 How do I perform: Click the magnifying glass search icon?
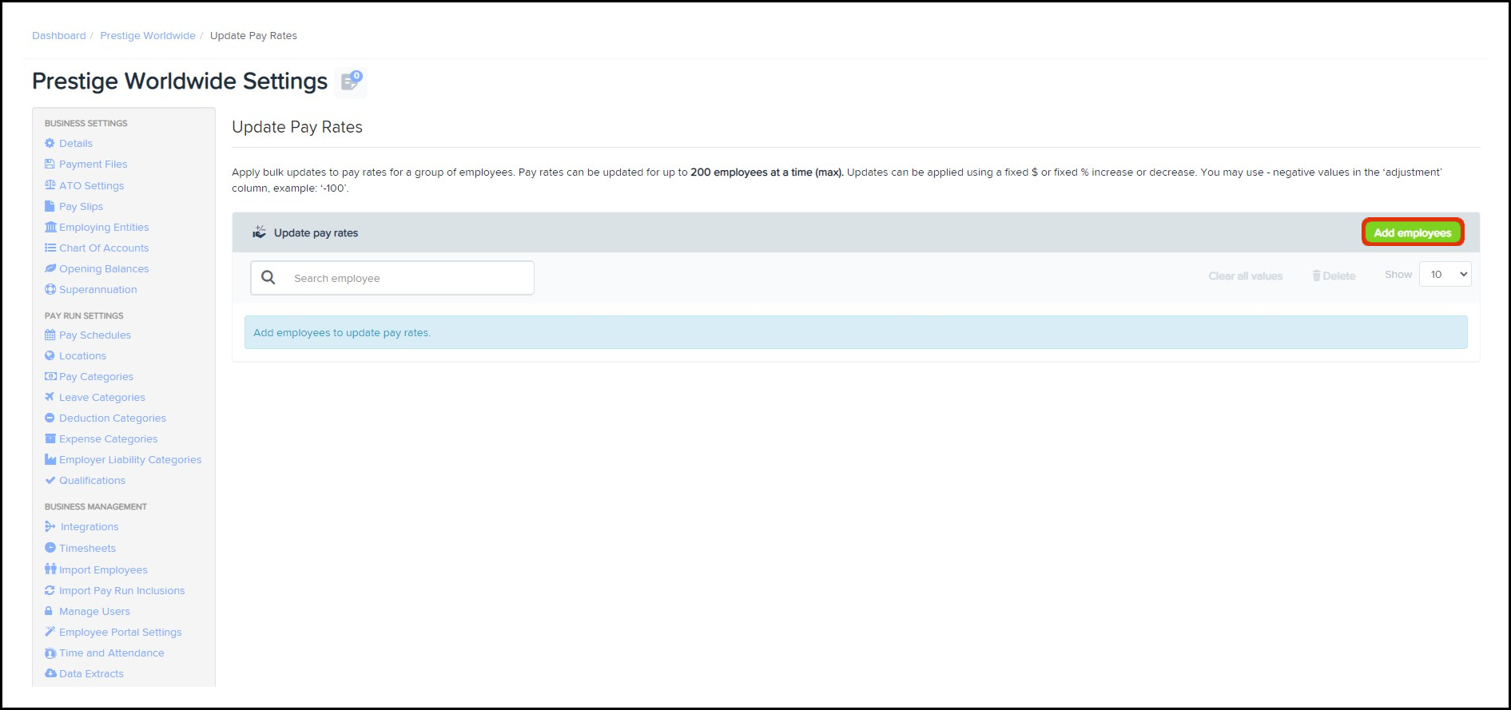coord(268,277)
